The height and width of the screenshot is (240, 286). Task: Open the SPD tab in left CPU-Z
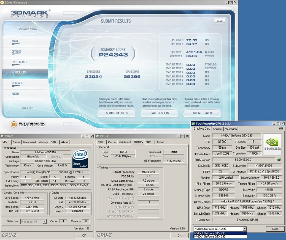click(53, 142)
